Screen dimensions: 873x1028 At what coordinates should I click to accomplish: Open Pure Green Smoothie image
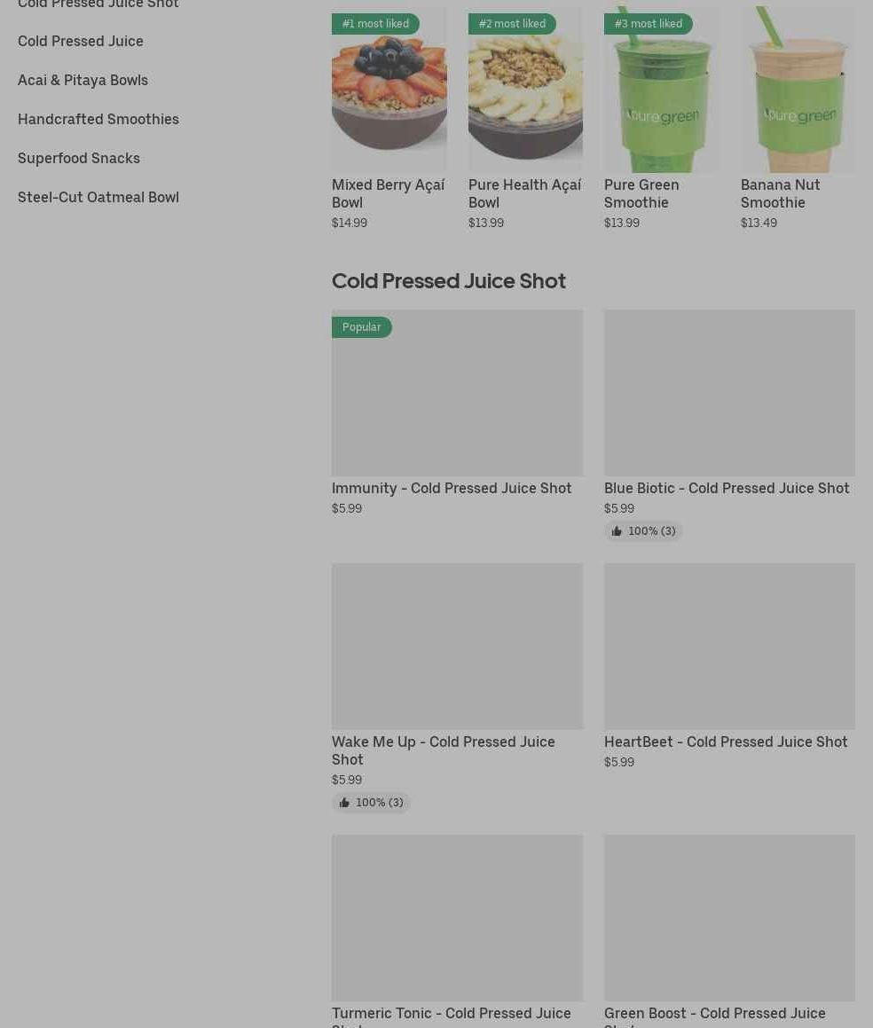pos(661,90)
